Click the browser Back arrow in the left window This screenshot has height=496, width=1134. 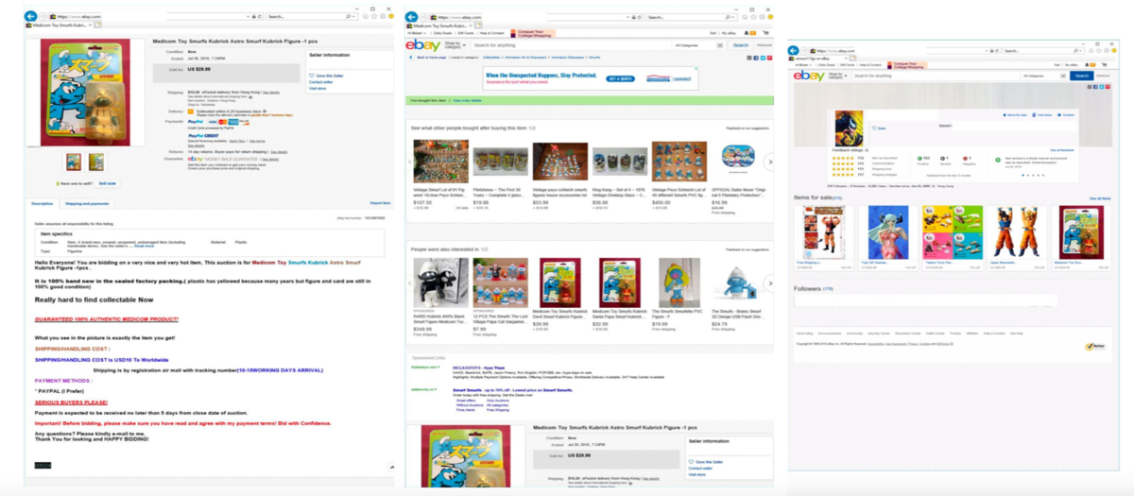pyautogui.click(x=30, y=16)
